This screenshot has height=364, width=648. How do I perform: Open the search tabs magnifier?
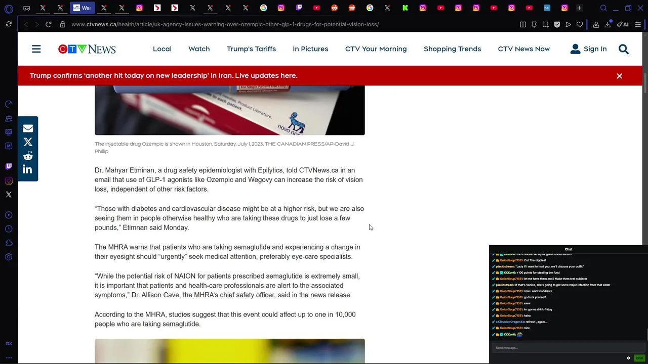(603, 8)
